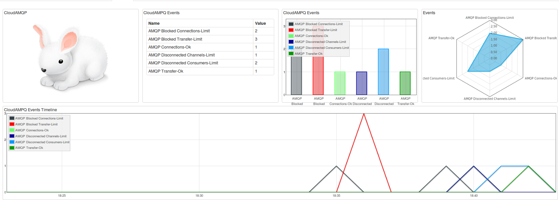
Task: Click navy Disconnected Channels-Limit swatch in timeline legend
Action: (x=12, y=136)
